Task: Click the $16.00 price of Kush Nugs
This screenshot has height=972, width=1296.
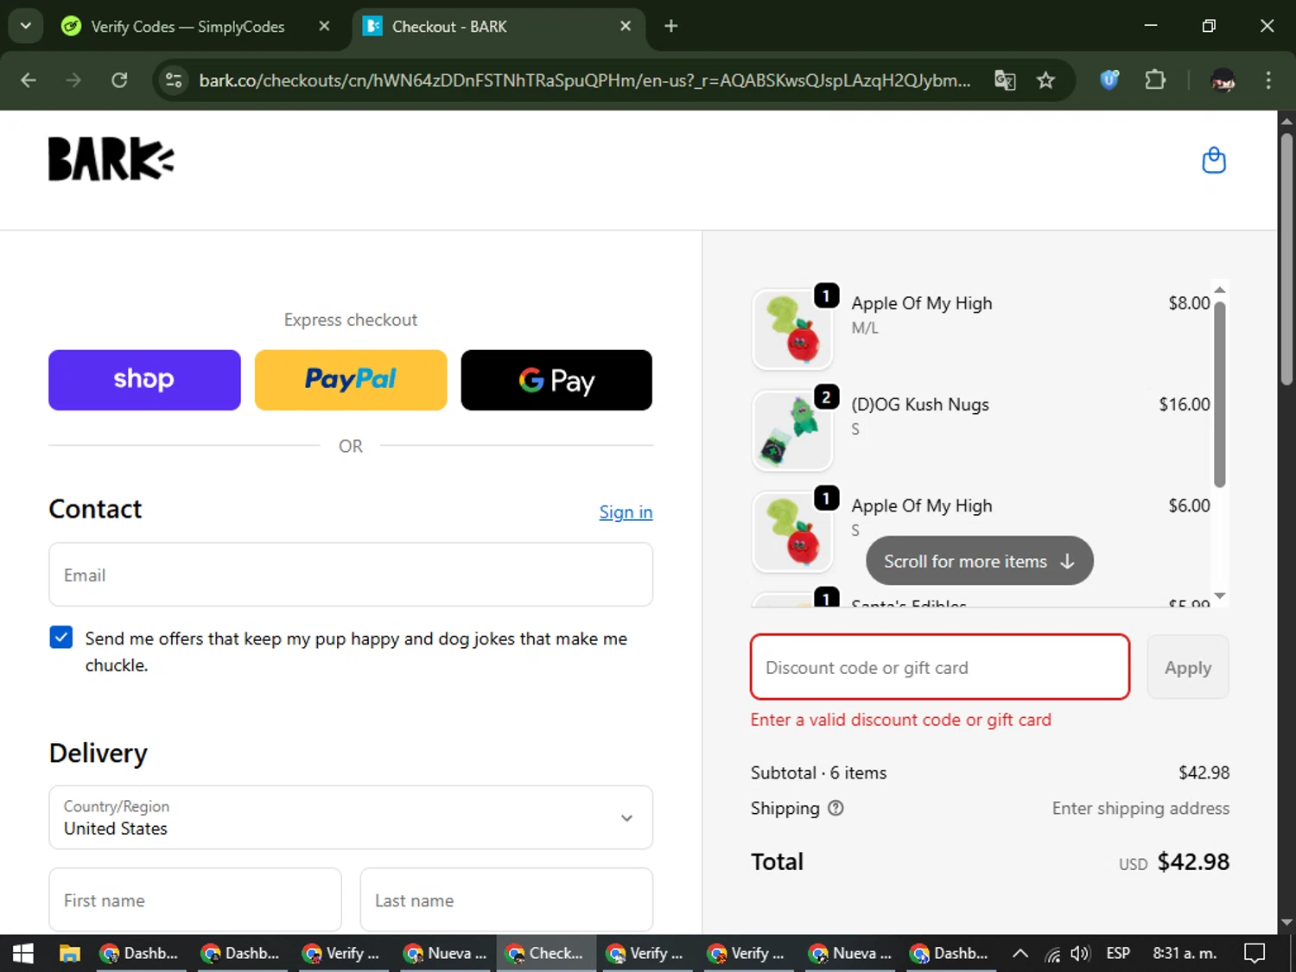Action: 1185,404
